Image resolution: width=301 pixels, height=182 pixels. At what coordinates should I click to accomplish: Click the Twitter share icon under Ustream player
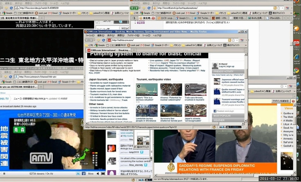(78, 173)
